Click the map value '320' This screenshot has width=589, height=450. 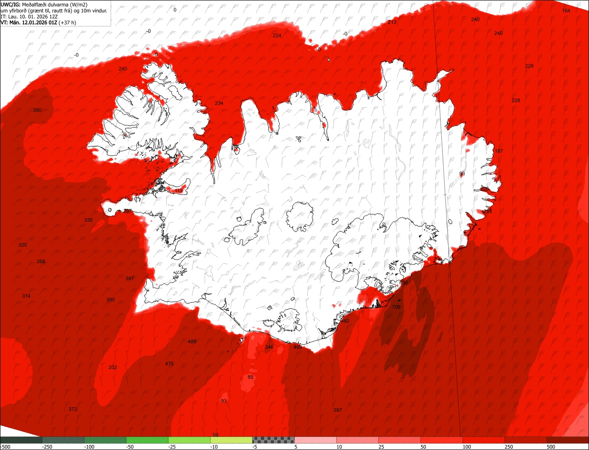[23, 245]
